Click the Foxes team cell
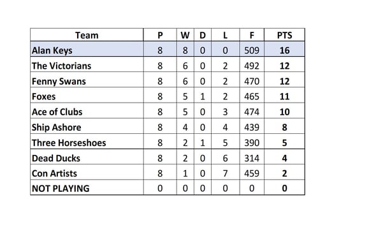369x246 pixels. point(87,96)
